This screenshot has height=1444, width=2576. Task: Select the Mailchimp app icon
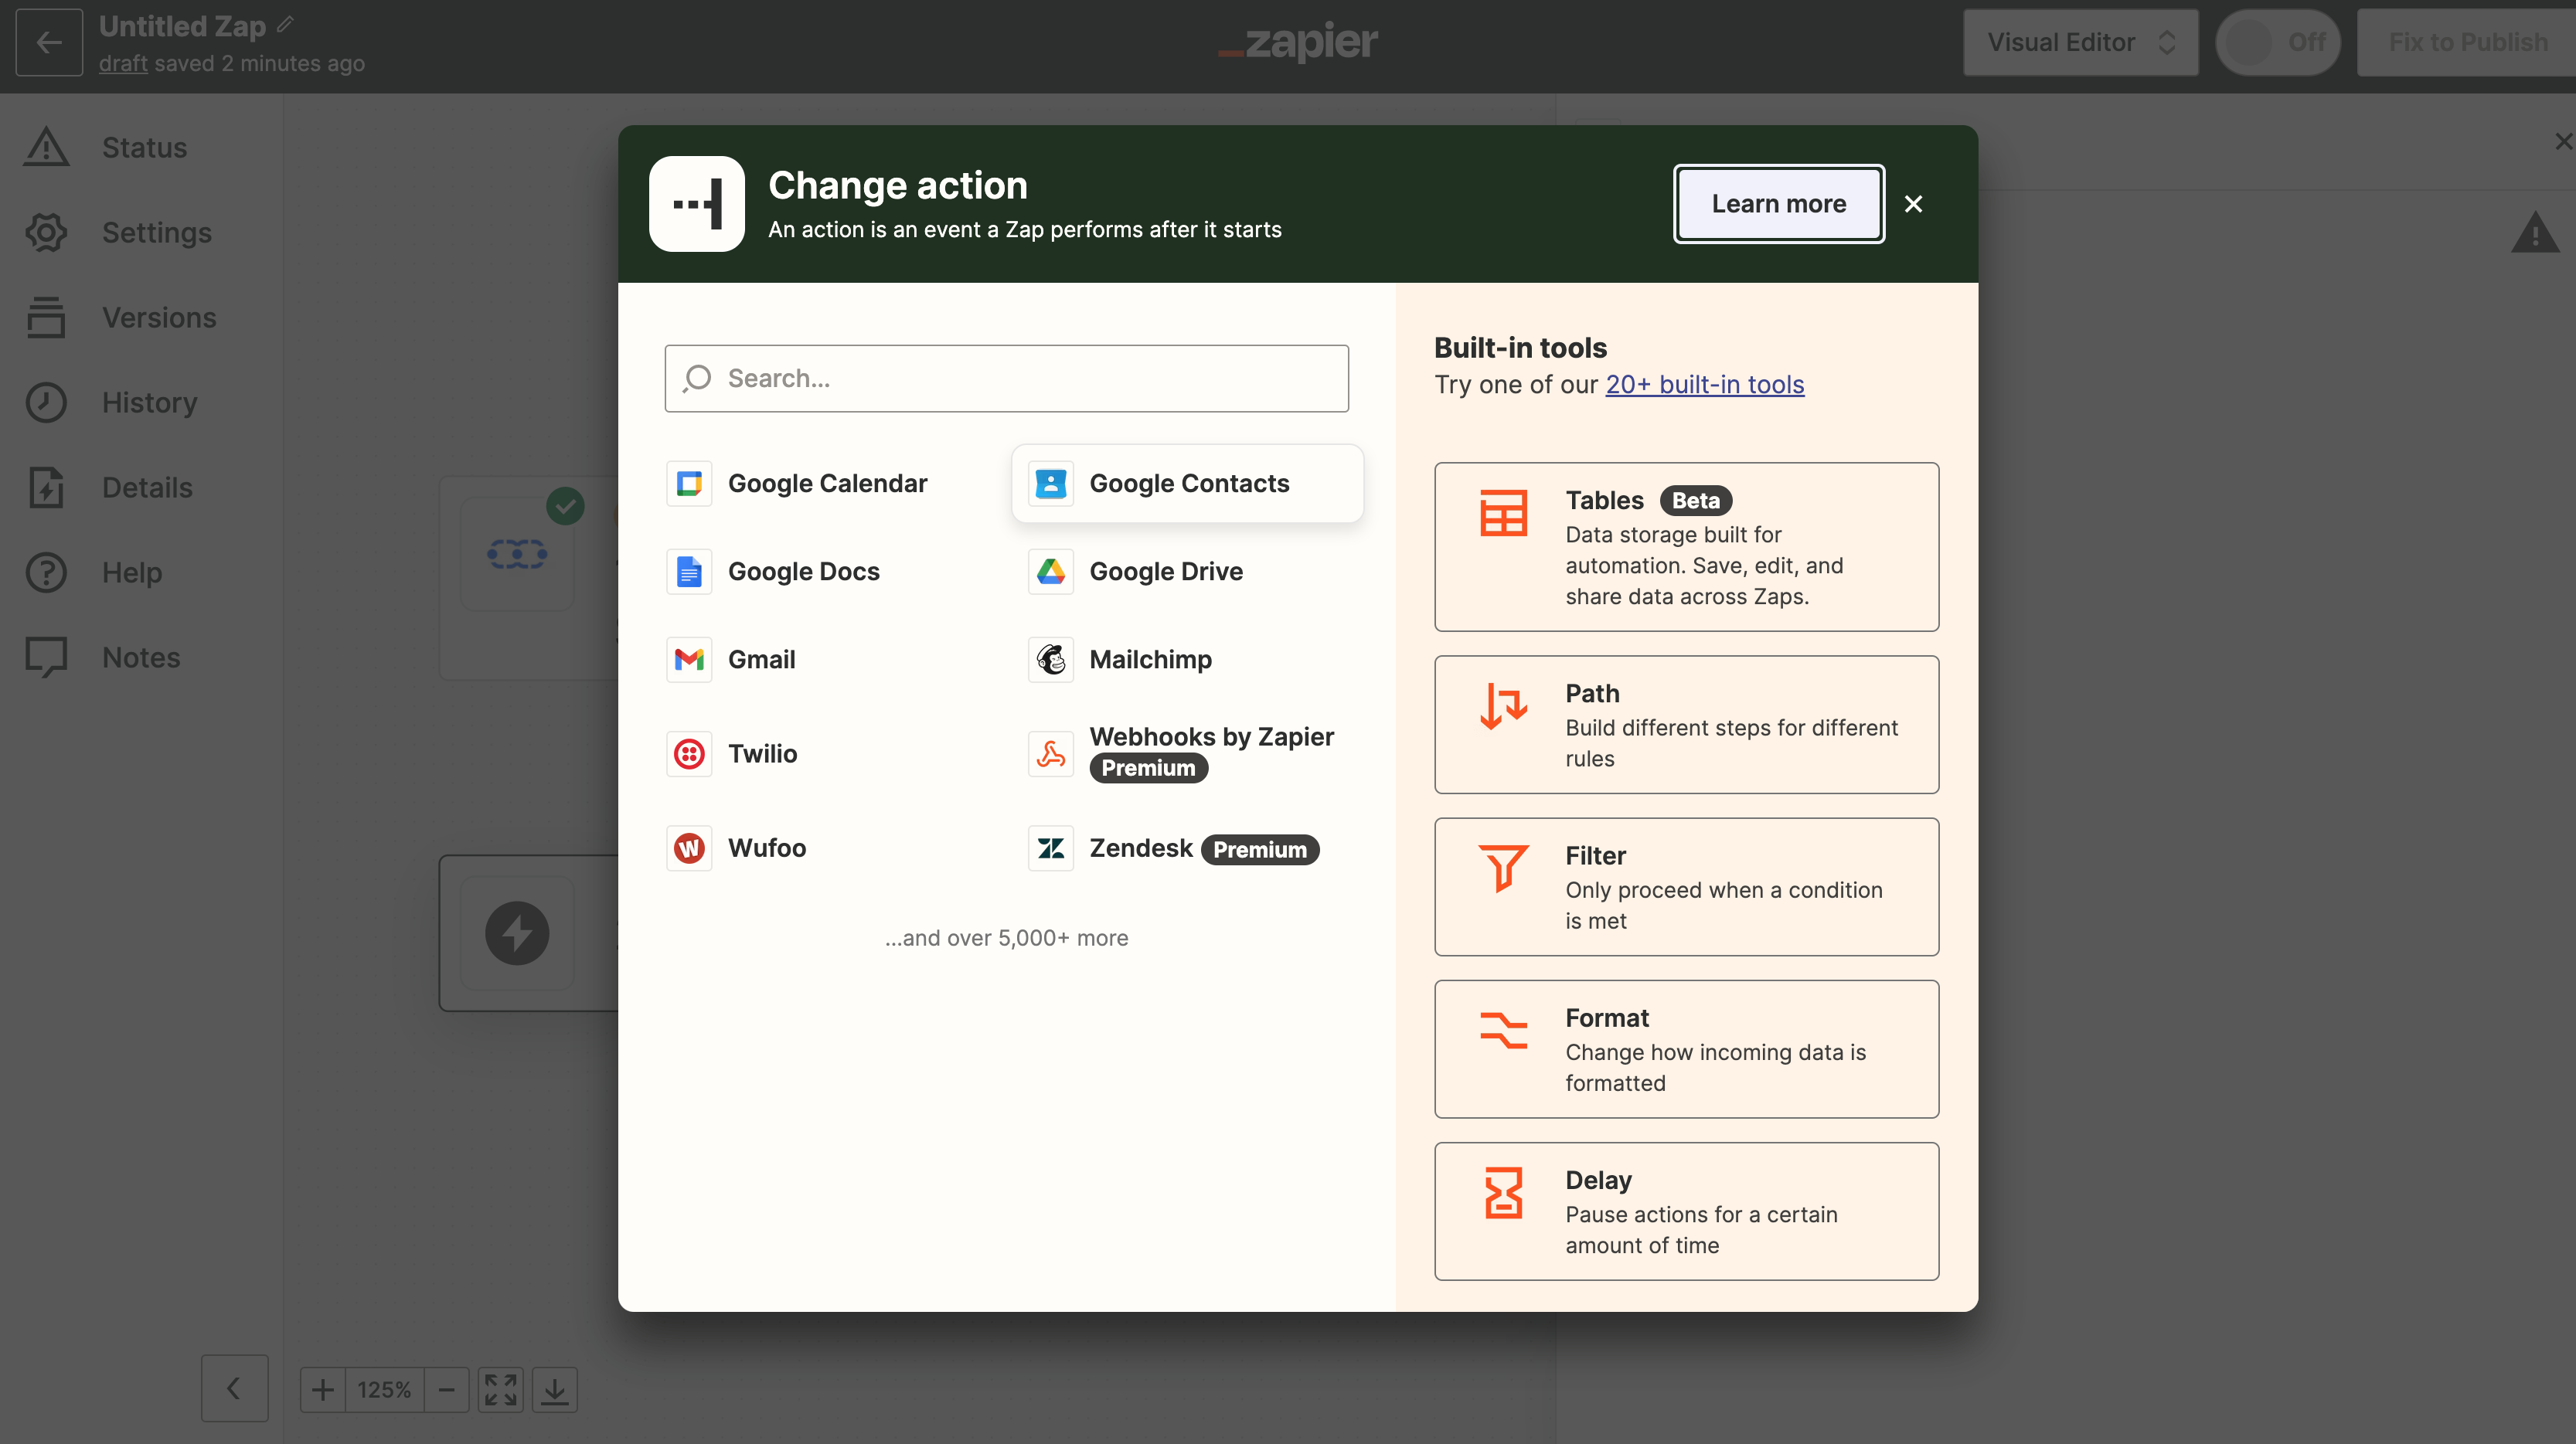tap(1050, 660)
